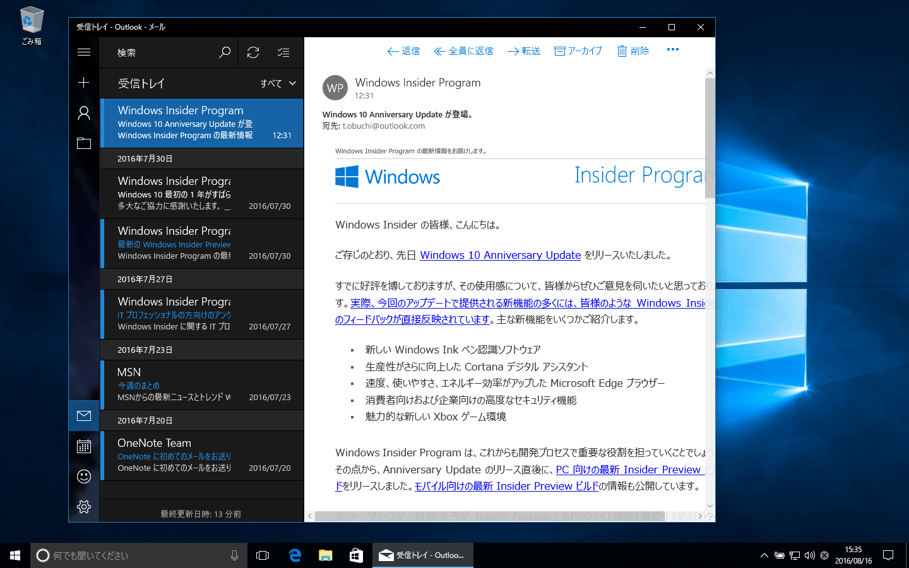Sync mailbox with refresh icon
Image resolution: width=909 pixels, height=568 pixels.
coord(253,52)
